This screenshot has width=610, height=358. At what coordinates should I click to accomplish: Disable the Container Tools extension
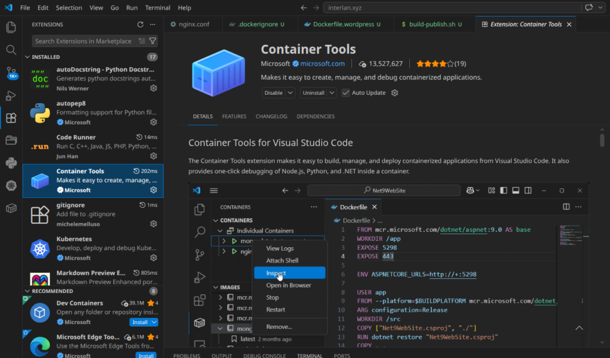pos(274,92)
